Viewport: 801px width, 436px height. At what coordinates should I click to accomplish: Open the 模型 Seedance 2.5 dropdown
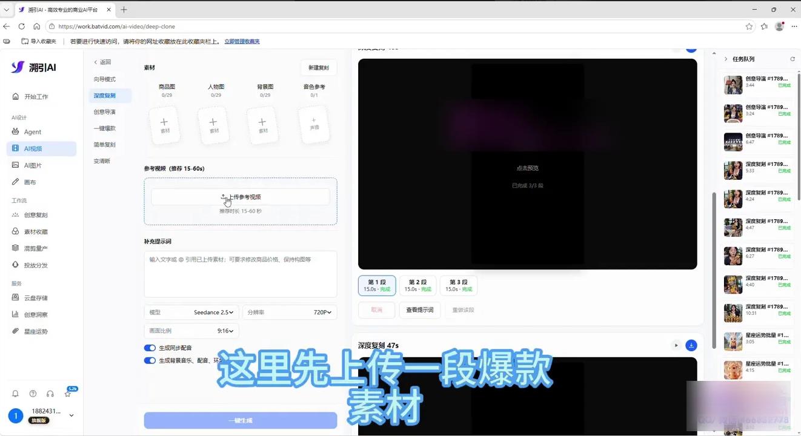click(191, 312)
